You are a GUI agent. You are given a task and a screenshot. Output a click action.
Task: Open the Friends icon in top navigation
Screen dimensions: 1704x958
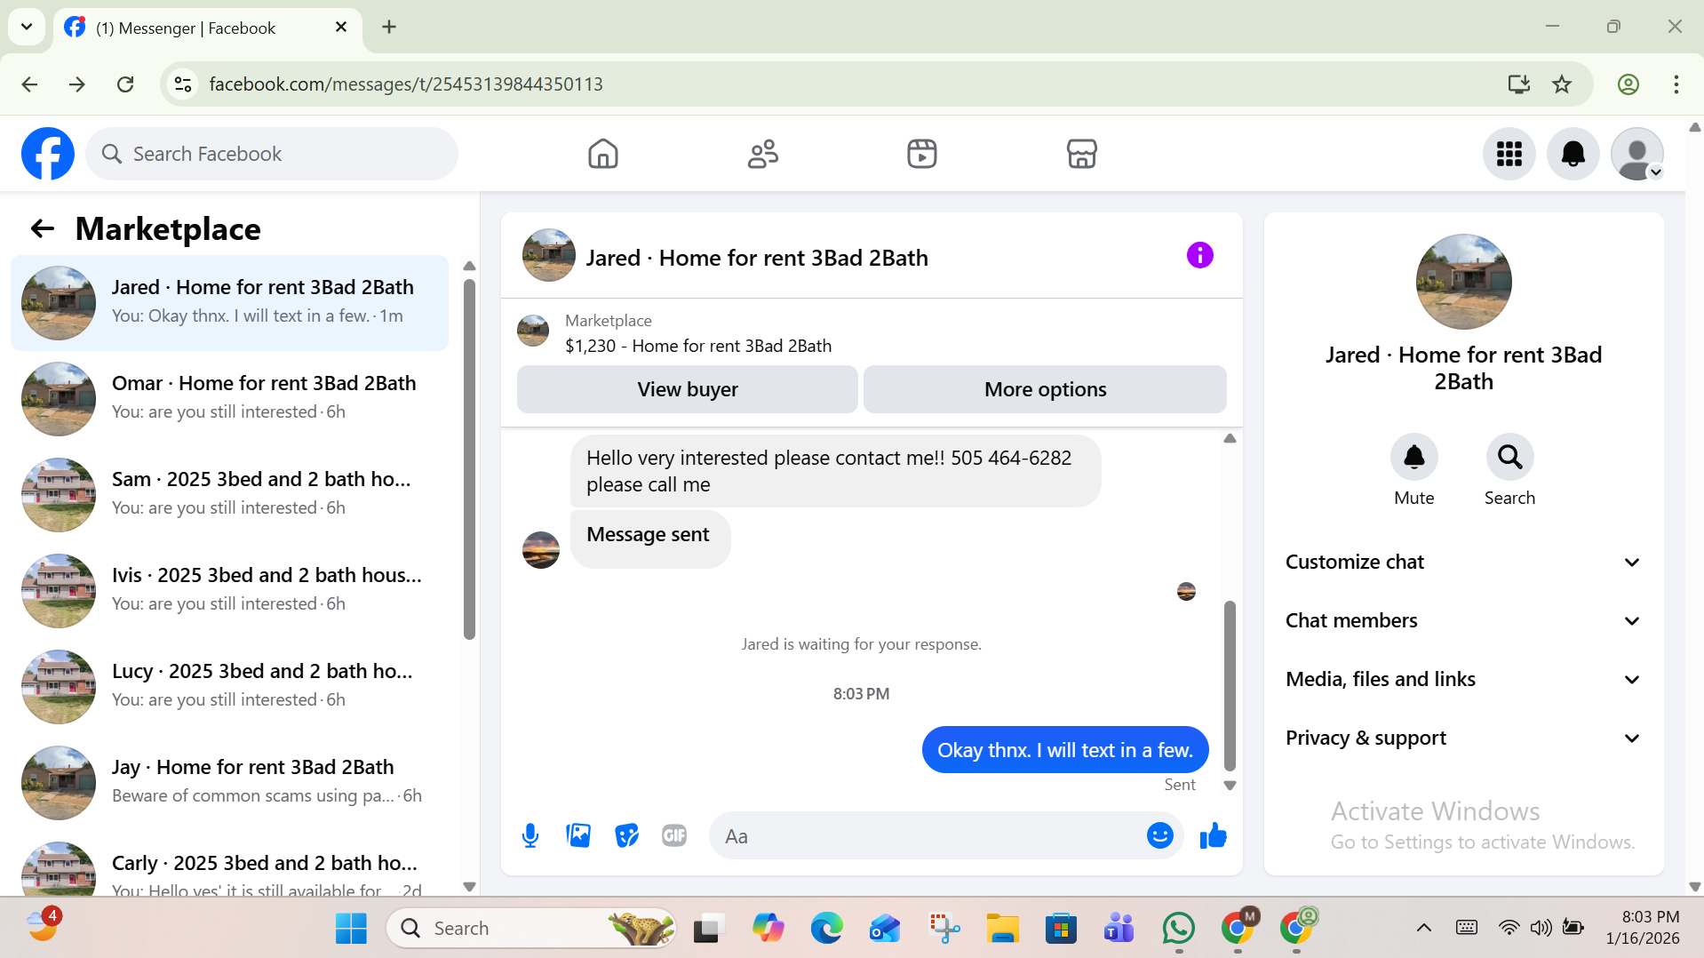[x=763, y=154]
